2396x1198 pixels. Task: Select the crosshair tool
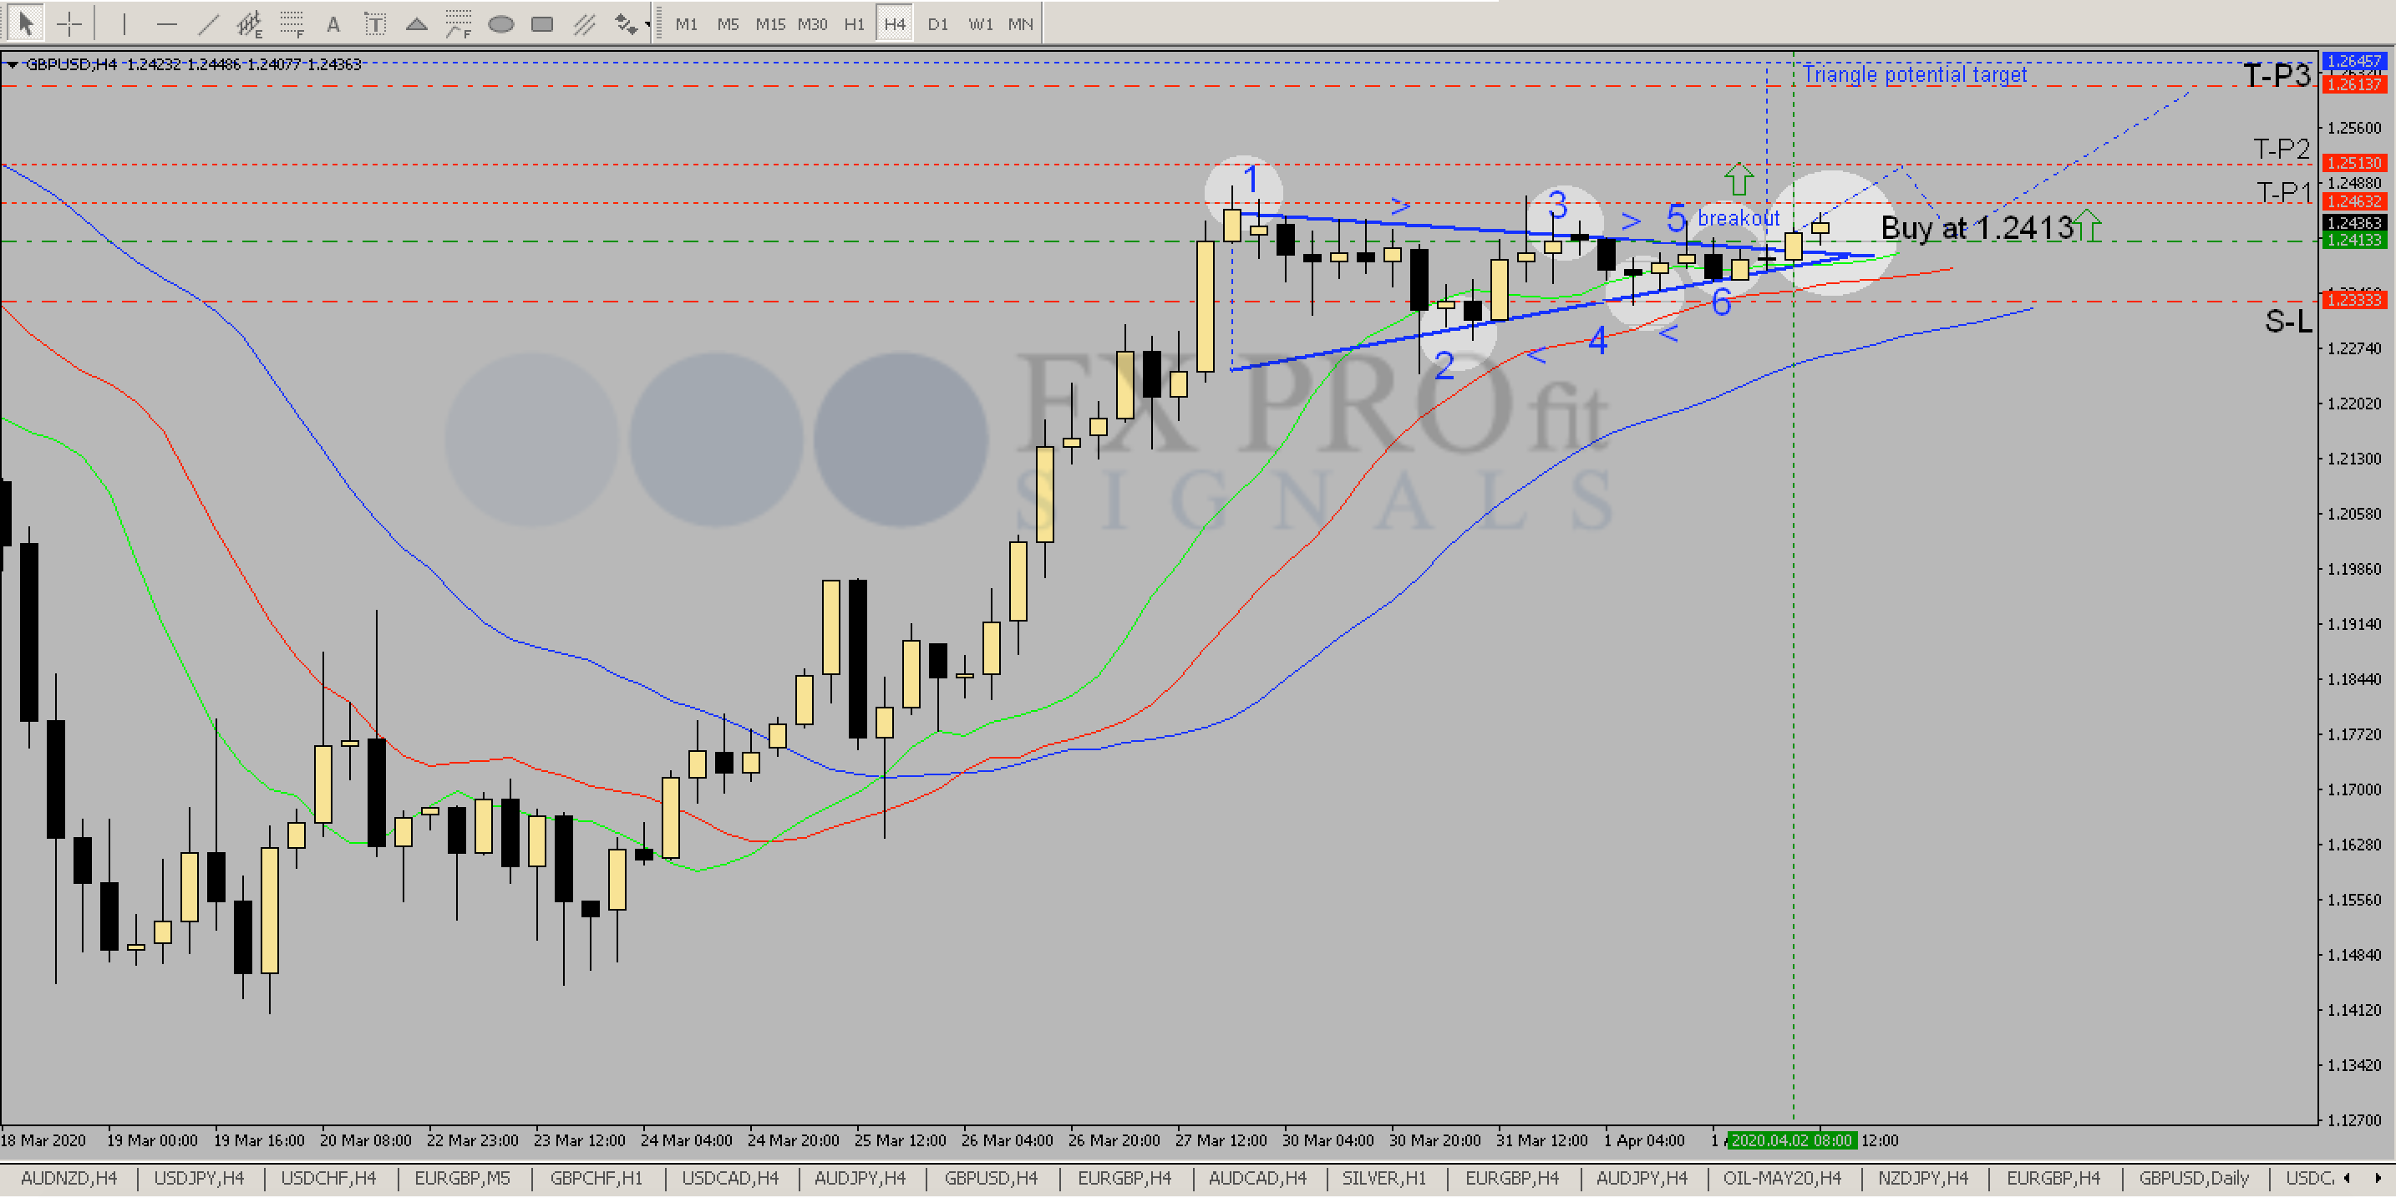69,24
